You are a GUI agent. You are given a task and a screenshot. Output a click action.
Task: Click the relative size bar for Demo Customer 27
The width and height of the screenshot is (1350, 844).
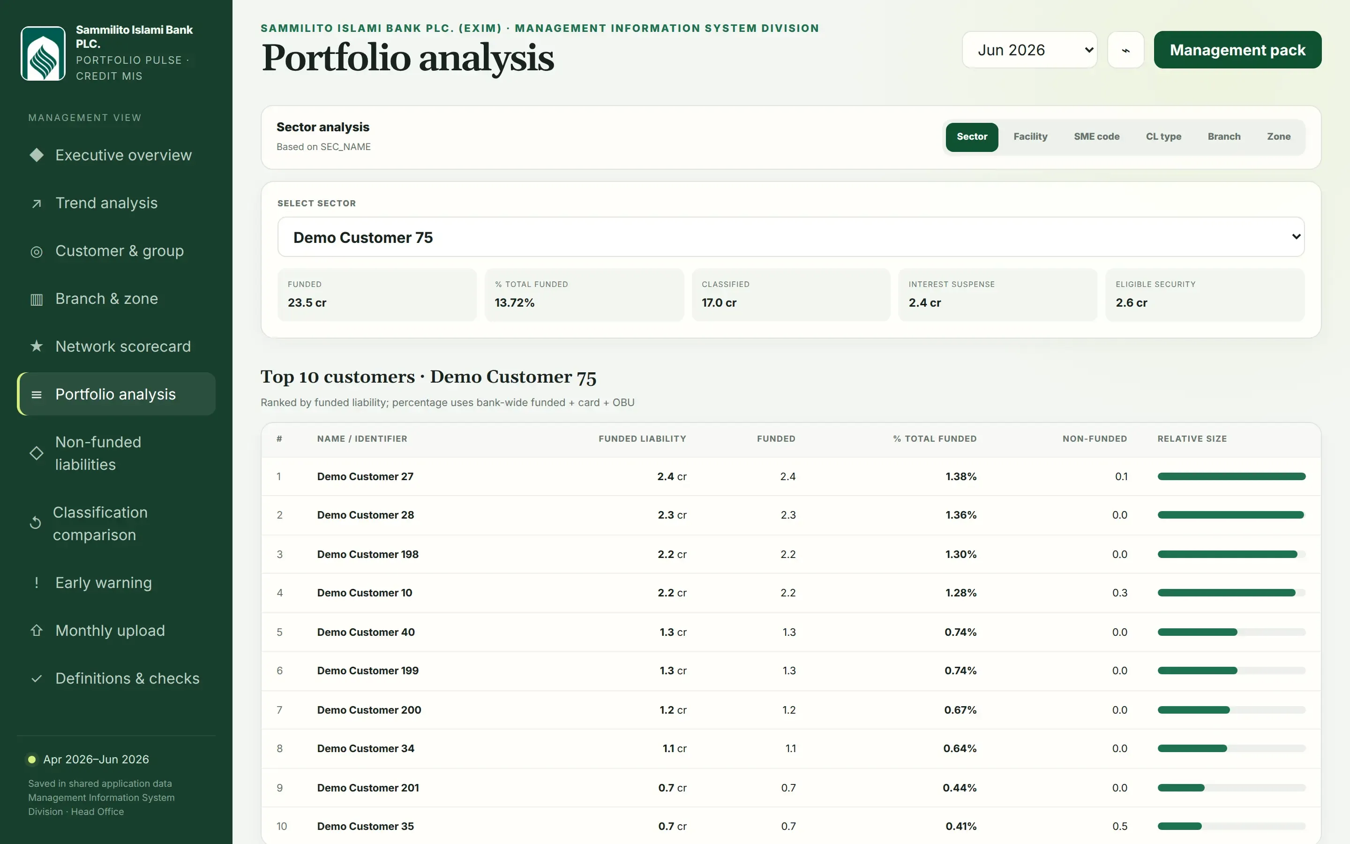tap(1231, 477)
